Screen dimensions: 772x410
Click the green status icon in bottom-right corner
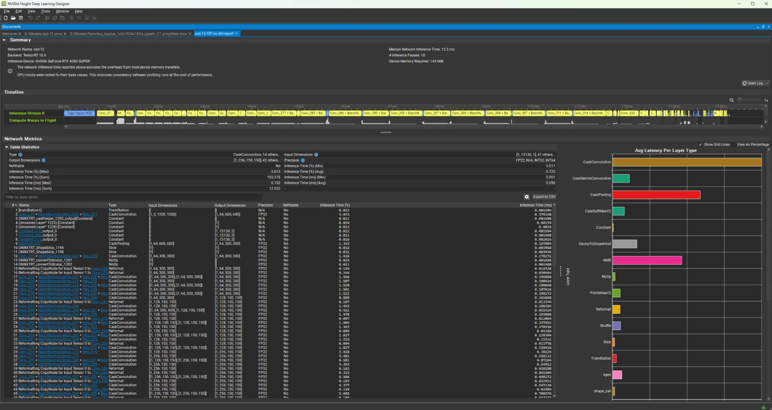tap(764, 407)
